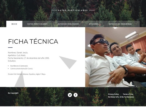
Task: Click the No Copyright footer text
Action: pos(13,93)
